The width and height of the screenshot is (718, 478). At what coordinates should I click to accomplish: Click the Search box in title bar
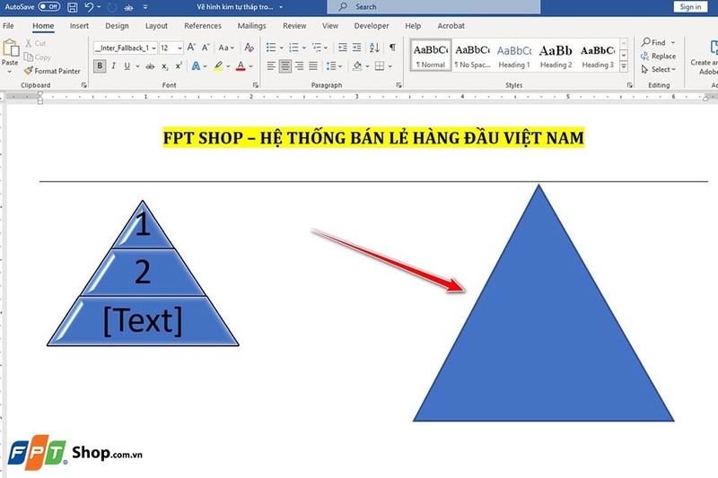click(433, 7)
